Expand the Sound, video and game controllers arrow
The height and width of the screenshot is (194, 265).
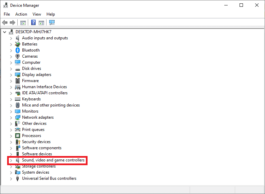coord(11,160)
